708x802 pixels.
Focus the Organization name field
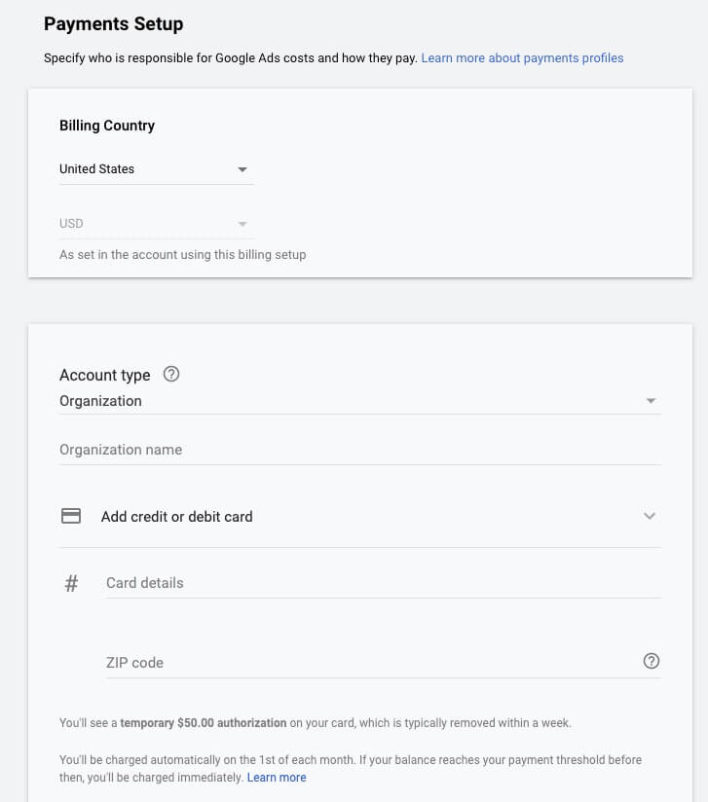point(359,450)
